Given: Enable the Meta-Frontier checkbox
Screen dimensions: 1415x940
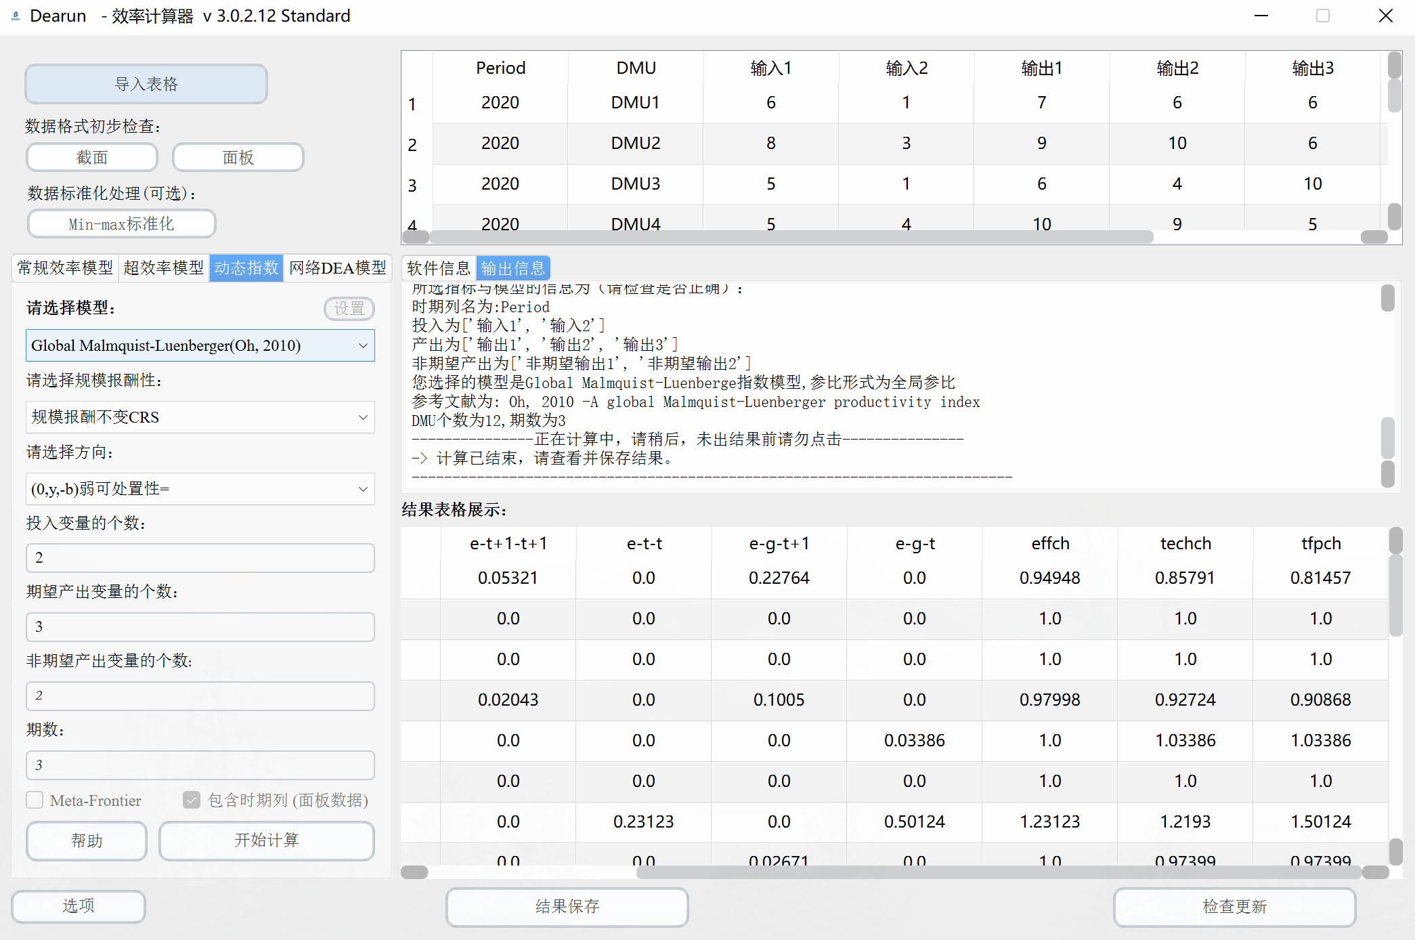Looking at the screenshot, I should click(x=35, y=800).
